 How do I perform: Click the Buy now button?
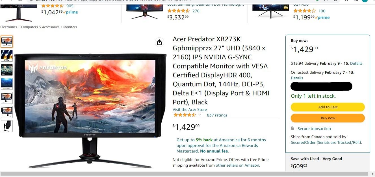328,118
